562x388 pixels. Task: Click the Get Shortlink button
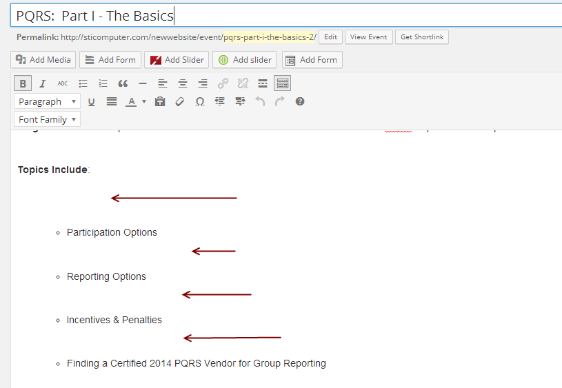coord(421,37)
